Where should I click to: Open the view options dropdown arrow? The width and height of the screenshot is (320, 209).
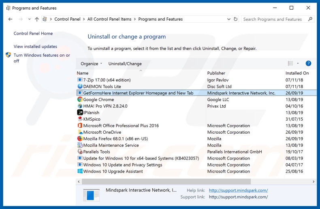(x=298, y=64)
